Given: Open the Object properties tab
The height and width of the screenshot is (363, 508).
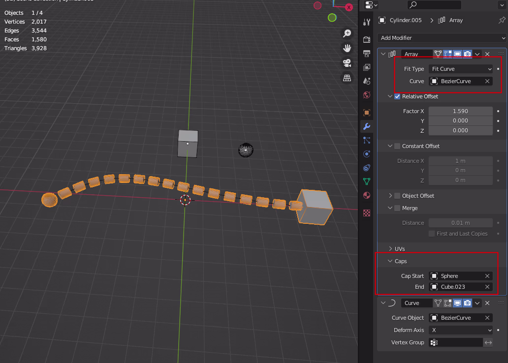Looking at the screenshot, I should (367, 112).
